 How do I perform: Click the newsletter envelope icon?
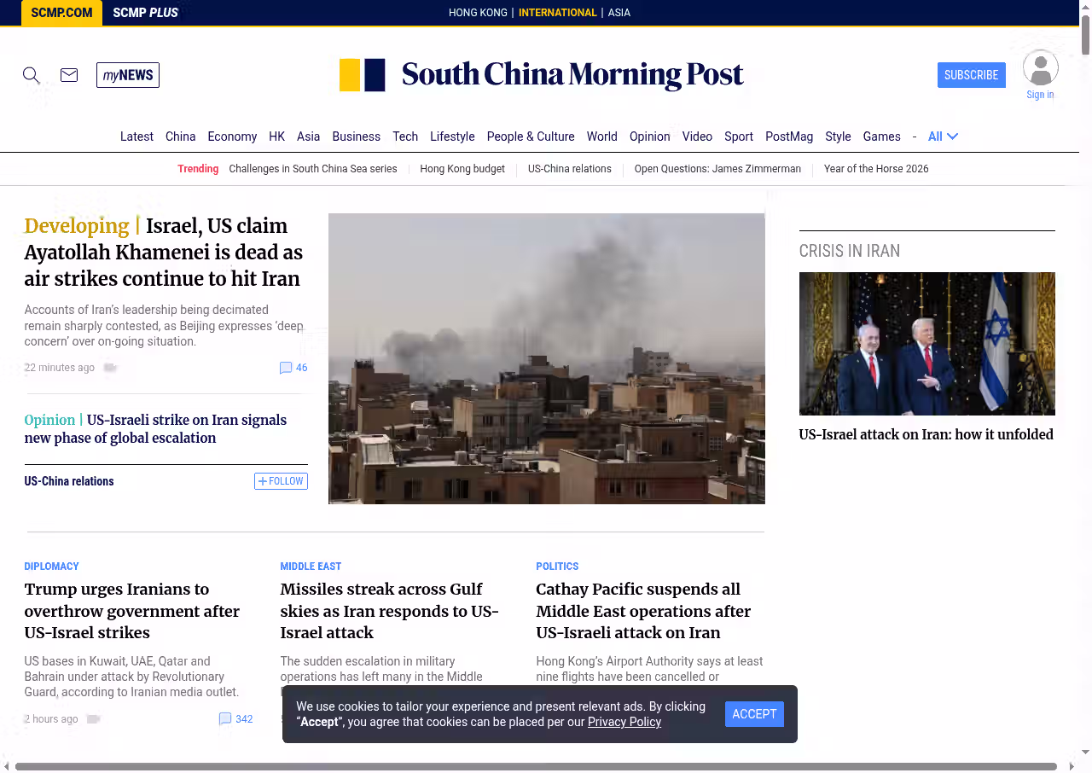click(x=69, y=75)
